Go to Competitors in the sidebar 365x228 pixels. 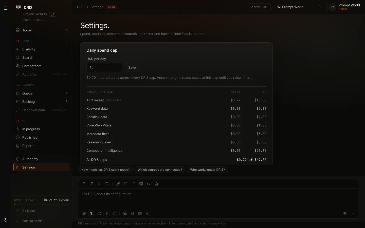(x=42, y=66)
